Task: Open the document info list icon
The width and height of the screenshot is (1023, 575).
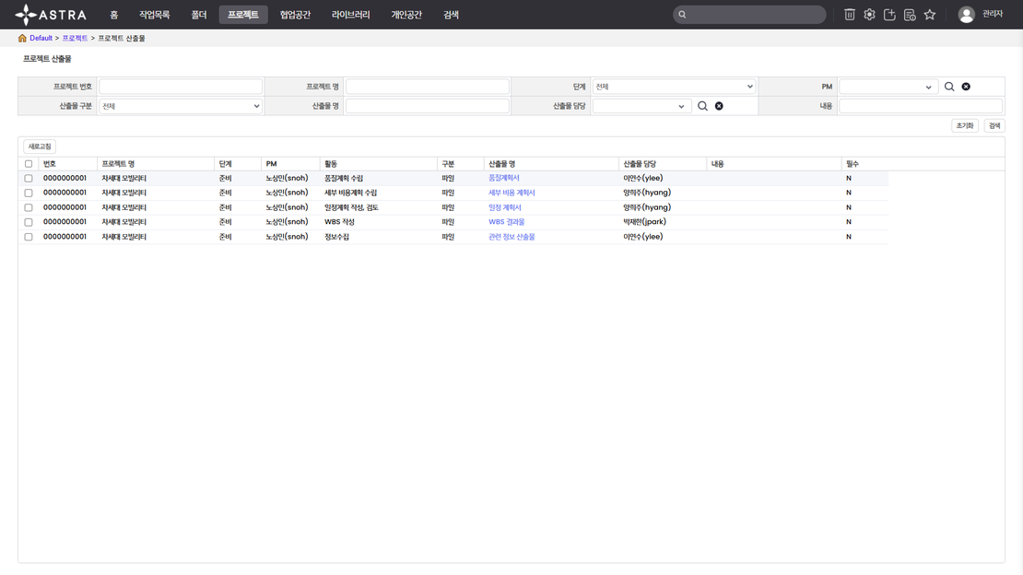Action: pos(910,15)
